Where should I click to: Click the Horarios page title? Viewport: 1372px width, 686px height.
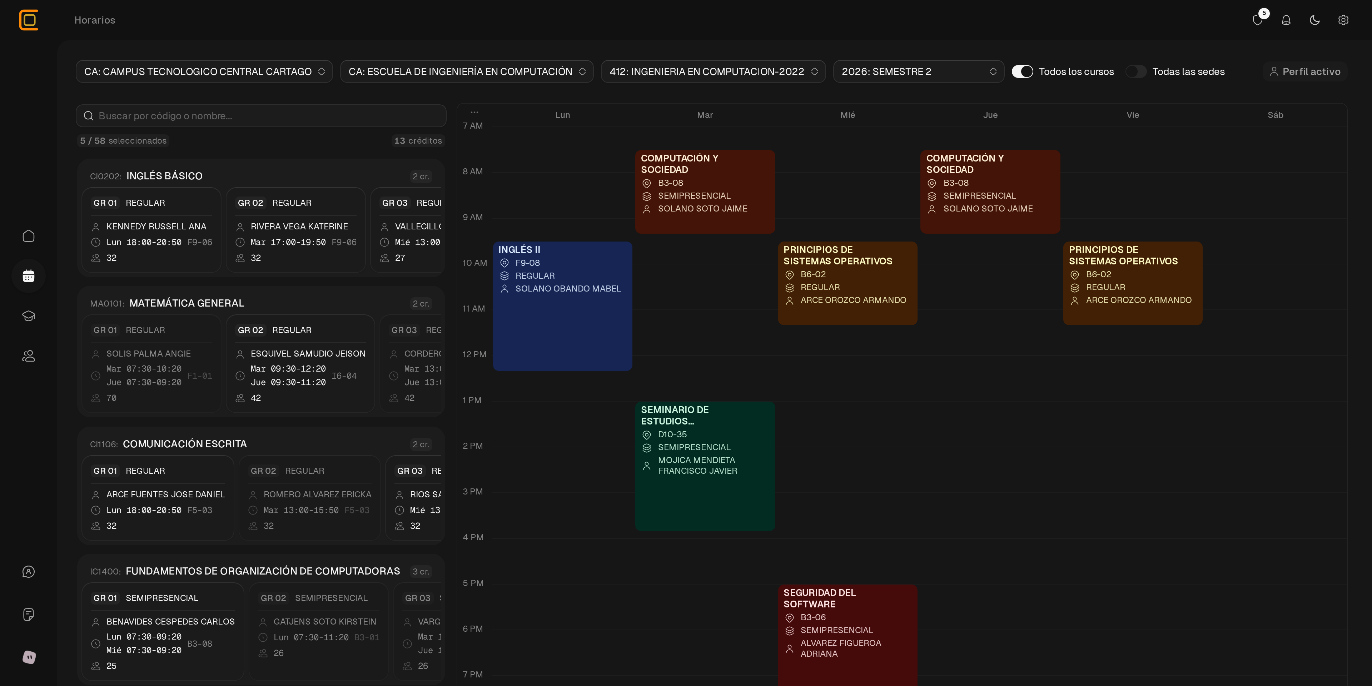(95, 20)
